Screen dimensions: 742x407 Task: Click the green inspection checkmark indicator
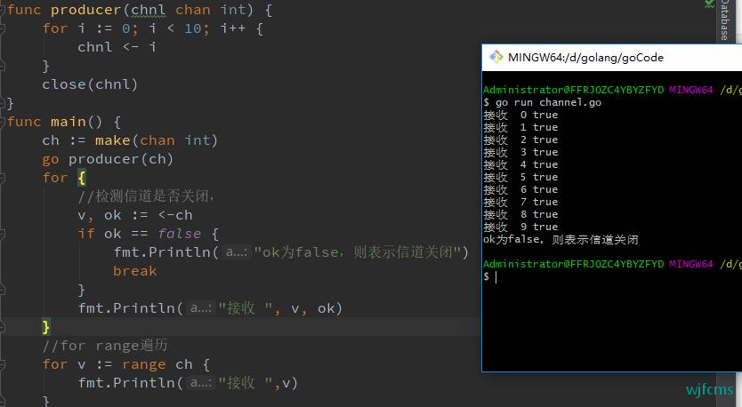click(x=709, y=4)
